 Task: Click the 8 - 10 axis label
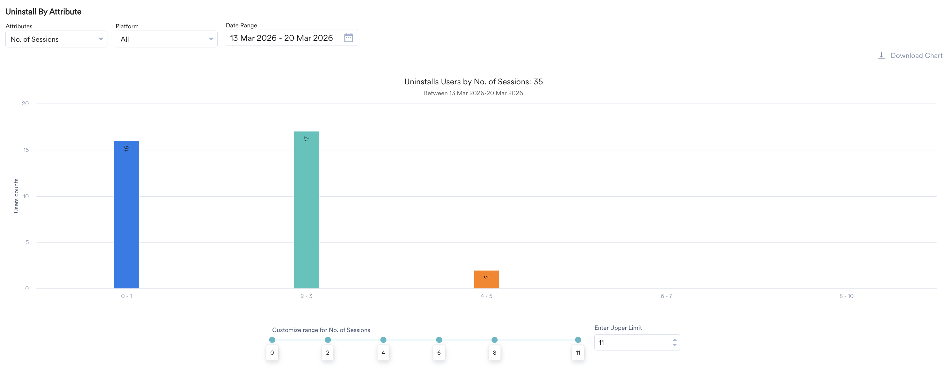coord(846,296)
